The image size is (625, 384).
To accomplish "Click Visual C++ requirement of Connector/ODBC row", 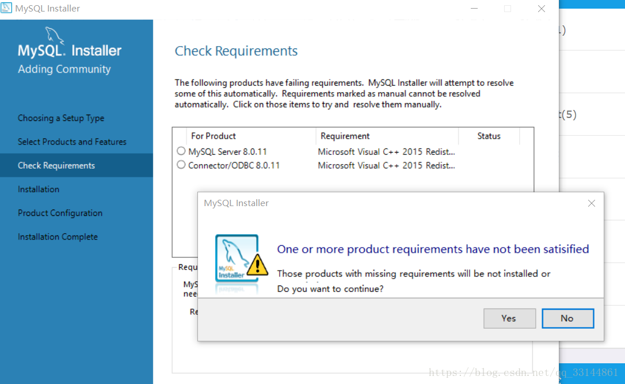I will tap(386, 165).
